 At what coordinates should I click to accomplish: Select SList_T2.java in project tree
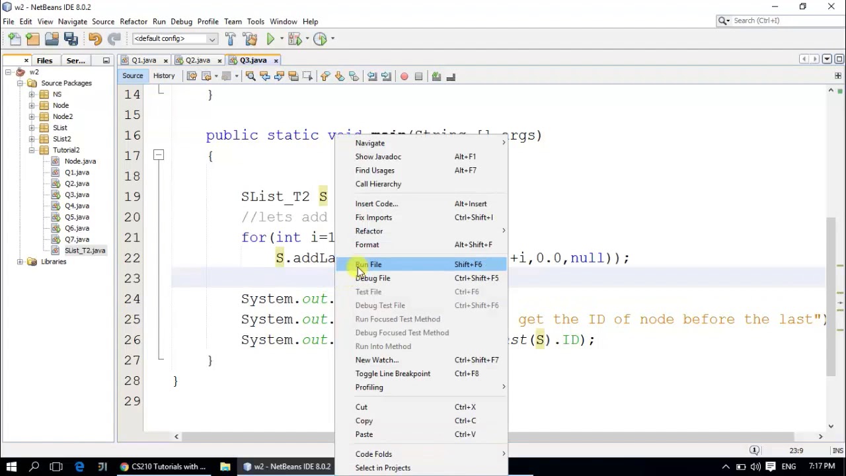pyautogui.click(x=85, y=251)
